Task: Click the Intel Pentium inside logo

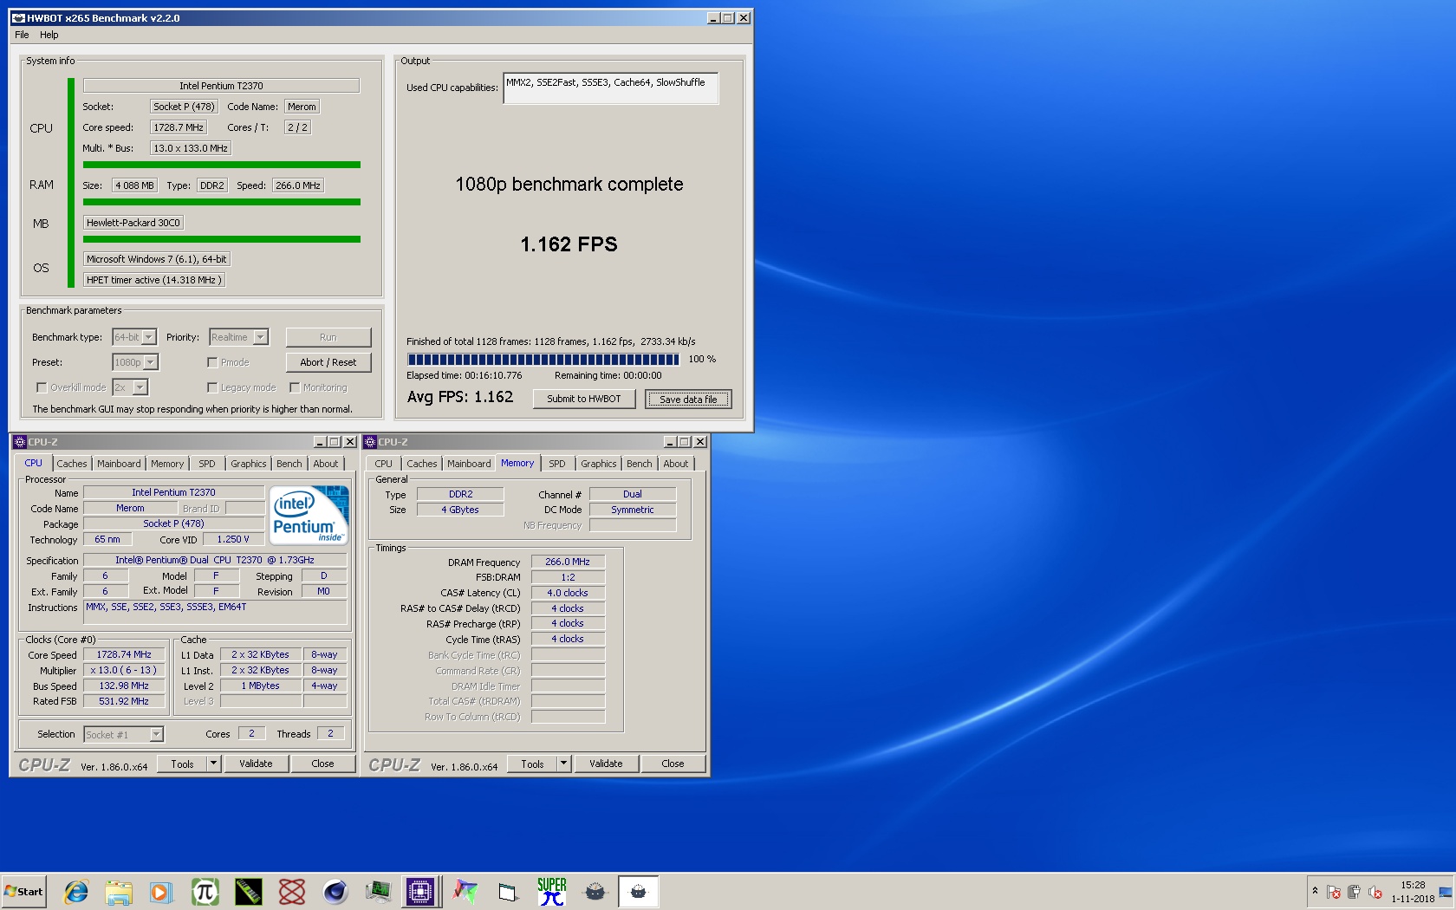Action: click(310, 515)
